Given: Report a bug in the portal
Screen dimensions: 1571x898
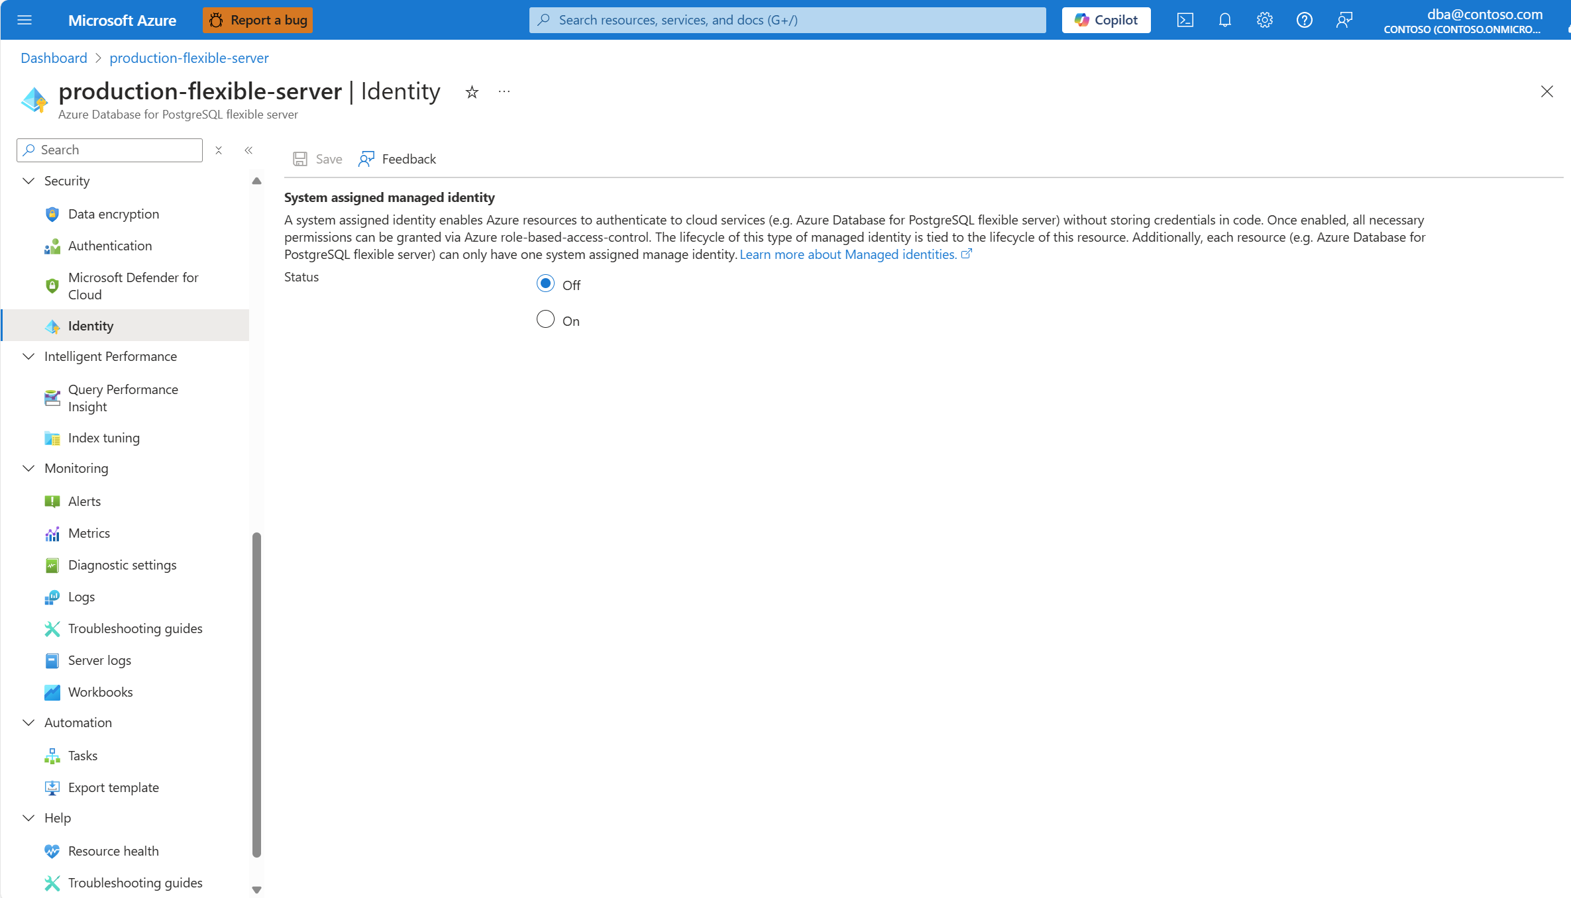Looking at the screenshot, I should (x=257, y=20).
